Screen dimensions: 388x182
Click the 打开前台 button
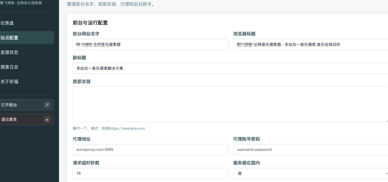coord(26,105)
